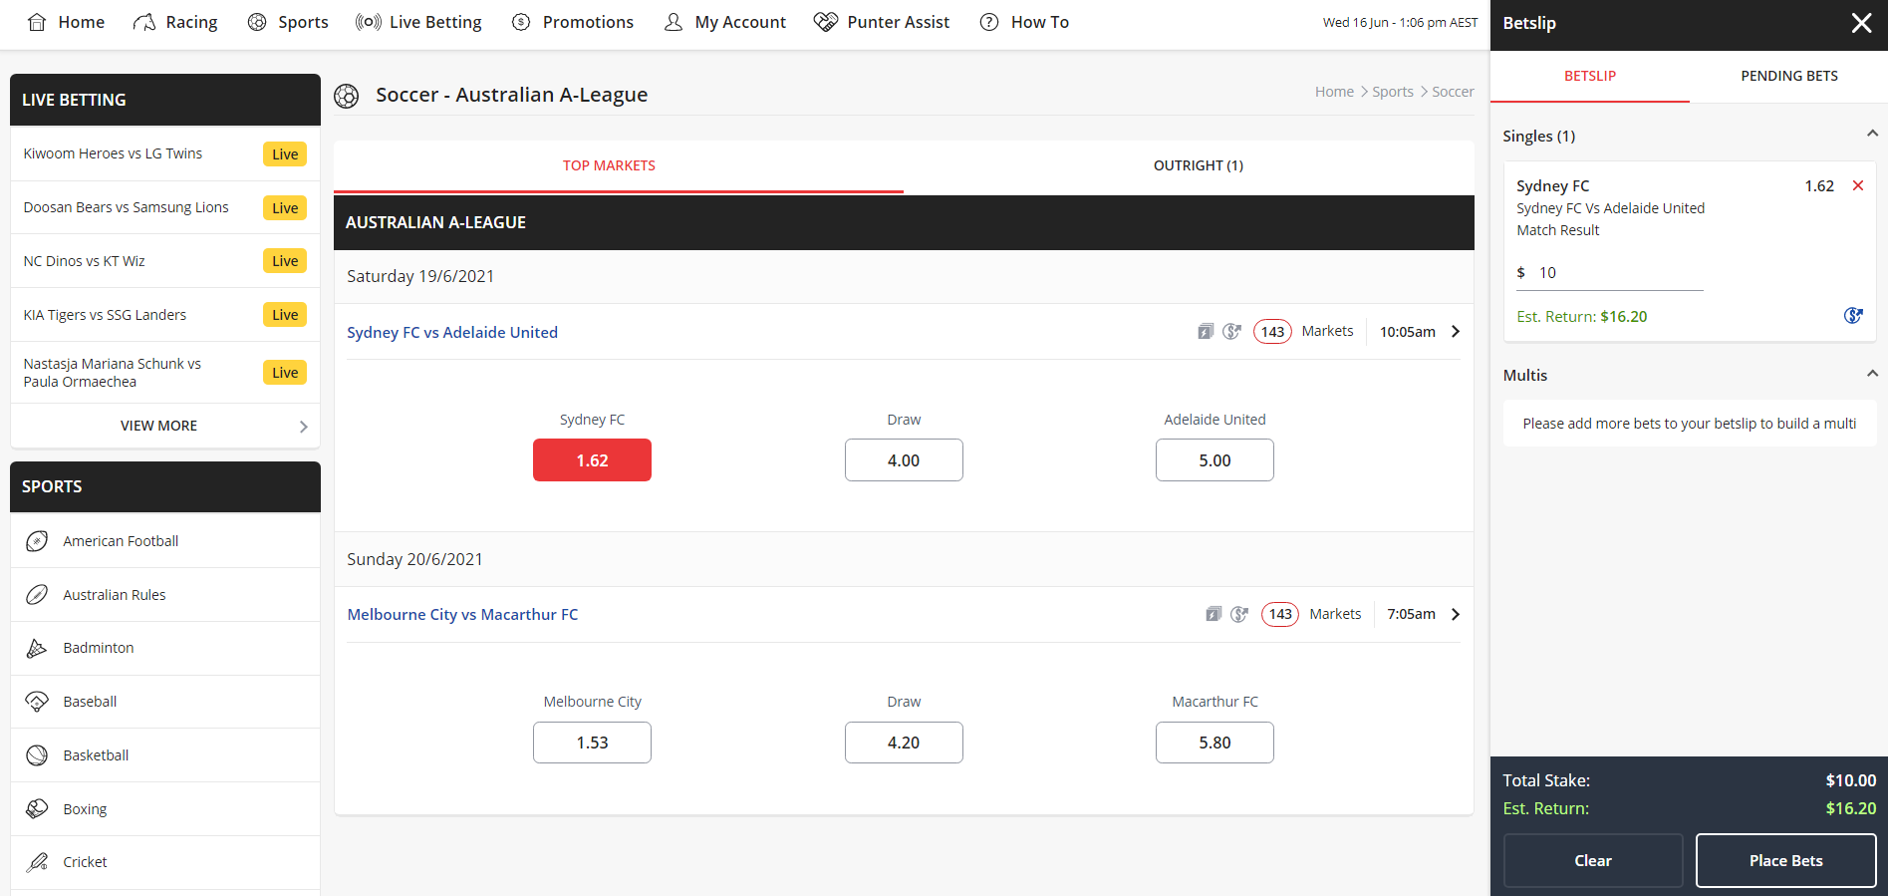Image resolution: width=1888 pixels, height=896 pixels.
Task: Click the Australian Rules sport icon
Action: (37, 595)
